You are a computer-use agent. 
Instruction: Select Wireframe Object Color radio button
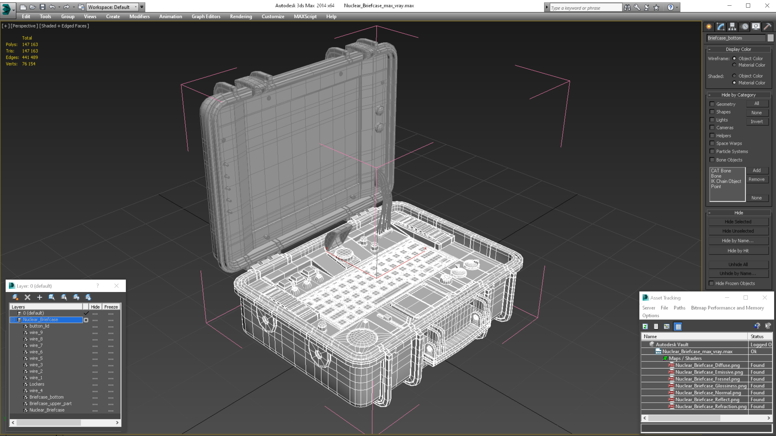(734, 58)
